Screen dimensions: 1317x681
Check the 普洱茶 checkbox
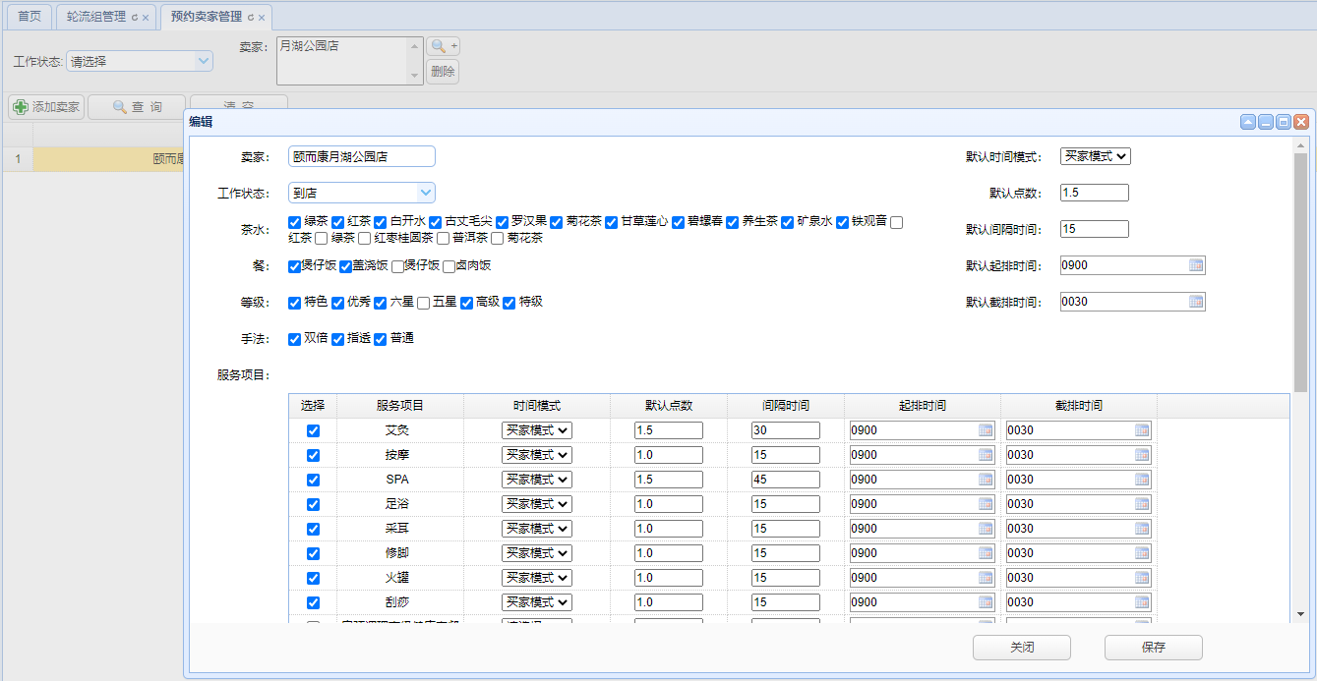coord(444,238)
